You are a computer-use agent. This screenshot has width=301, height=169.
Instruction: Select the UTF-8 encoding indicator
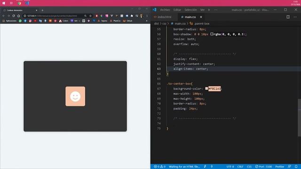point(230,167)
